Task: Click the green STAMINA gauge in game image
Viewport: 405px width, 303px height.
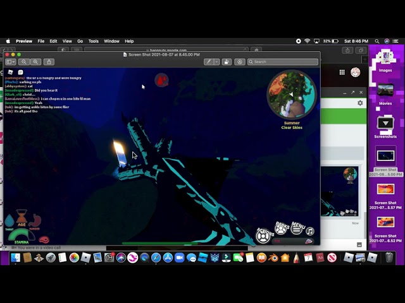Action: pos(22,235)
